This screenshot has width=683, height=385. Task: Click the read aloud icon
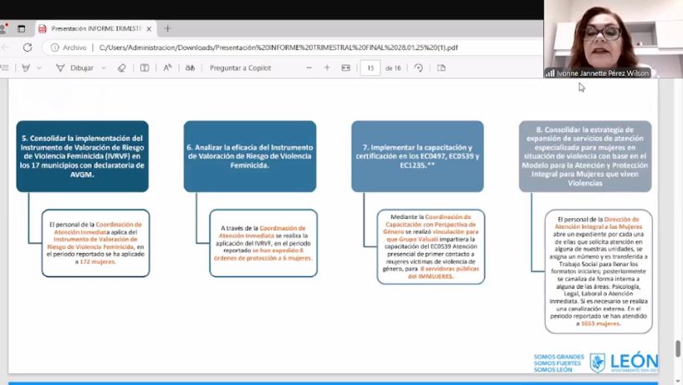click(167, 68)
